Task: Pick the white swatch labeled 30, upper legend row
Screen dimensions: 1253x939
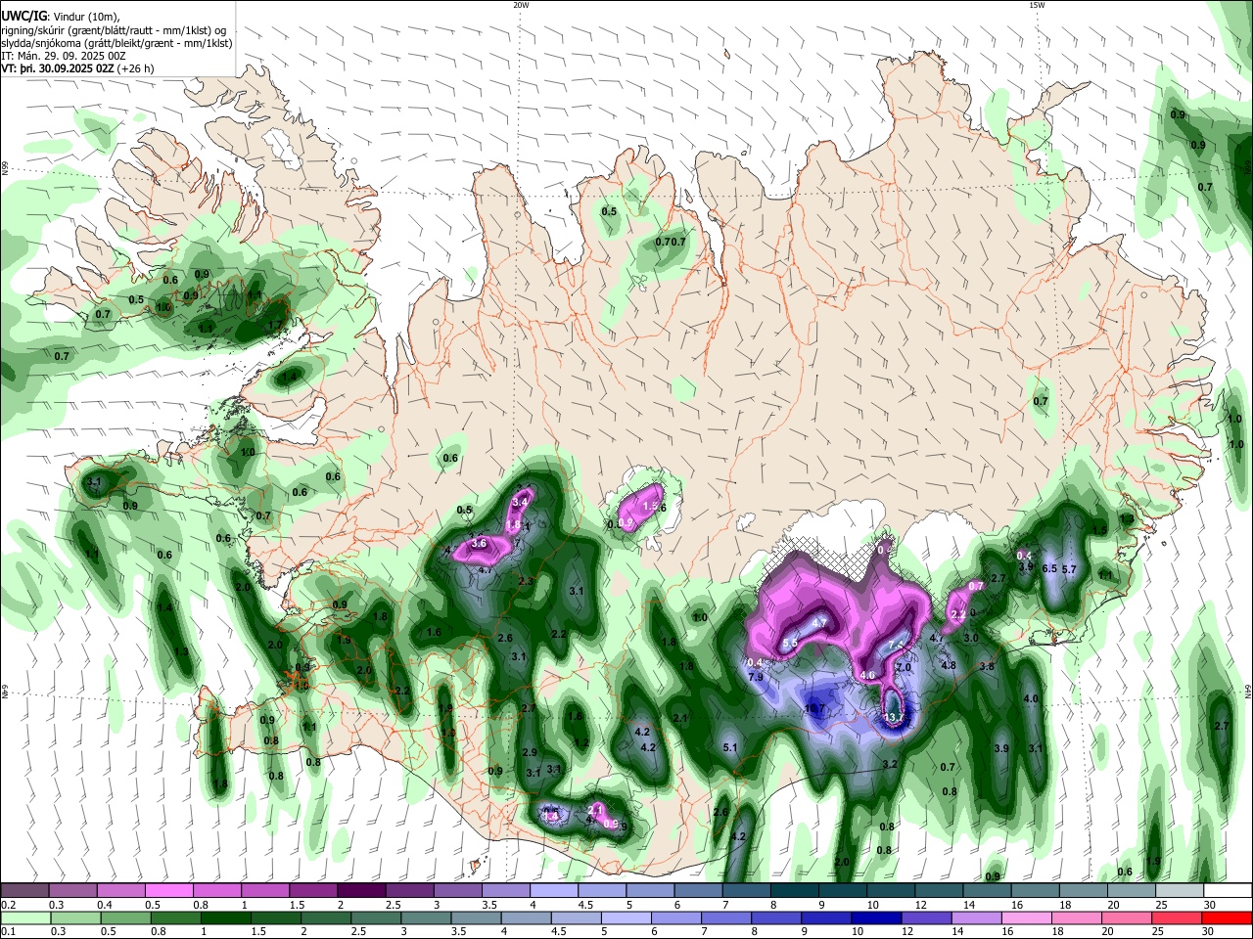Action: pyautogui.click(x=1226, y=890)
